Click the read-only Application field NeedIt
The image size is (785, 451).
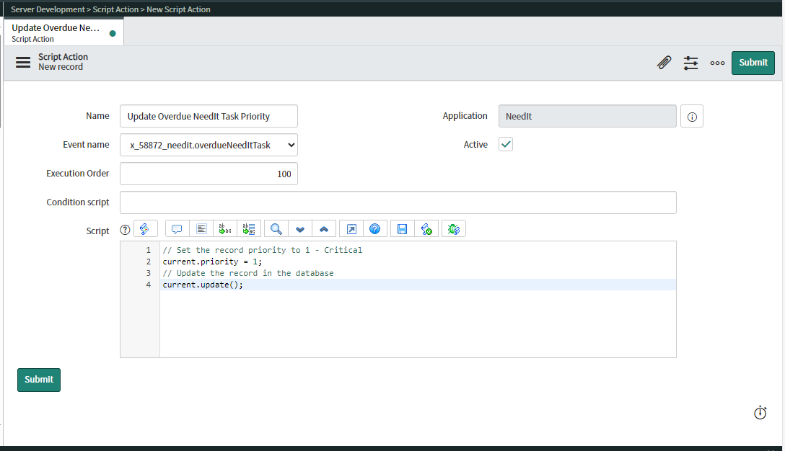click(x=587, y=116)
